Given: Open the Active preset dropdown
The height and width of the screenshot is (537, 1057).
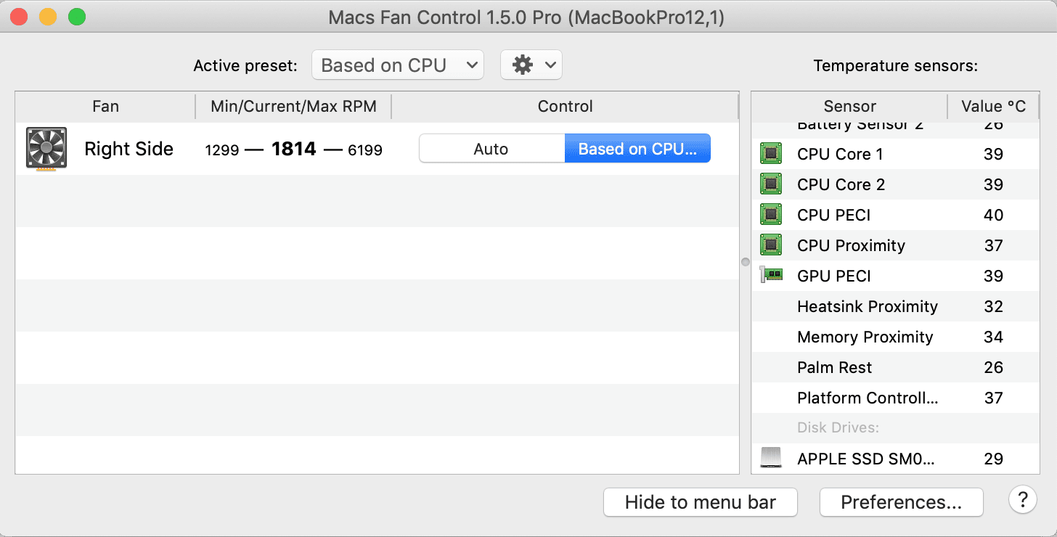Looking at the screenshot, I should [x=397, y=64].
